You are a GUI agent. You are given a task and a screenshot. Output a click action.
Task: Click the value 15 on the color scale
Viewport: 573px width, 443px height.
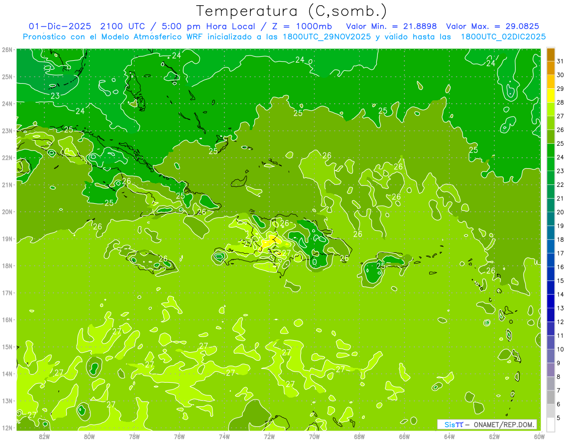pos(560,281)
